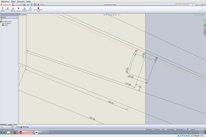Click the Undo icon
Screen dimensions: 206x137
[x=31, y=5]
